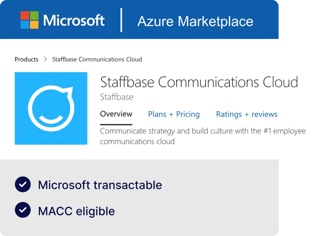The image size is (317, 236).
Task: Select the Staffbase Communications Cloud breadcrumb item
Action: click(x=97, y=59)
